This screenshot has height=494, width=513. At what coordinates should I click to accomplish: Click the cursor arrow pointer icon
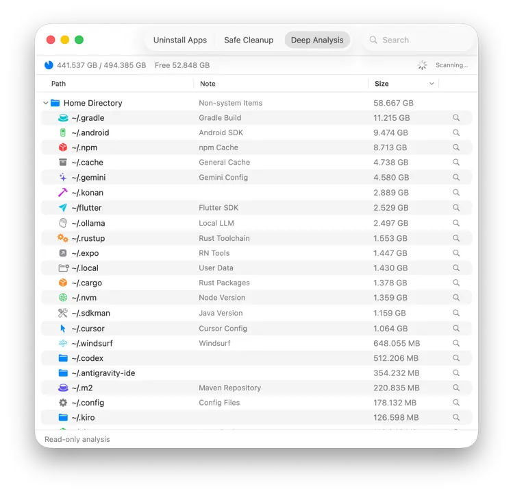pyautogui.click(x=63, y=329)
